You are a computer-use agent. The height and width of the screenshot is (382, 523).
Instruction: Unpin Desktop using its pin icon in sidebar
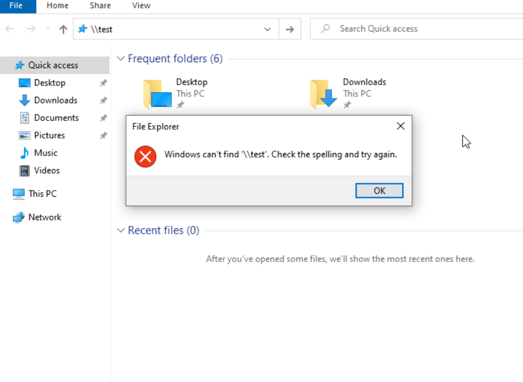coord(103,83)
